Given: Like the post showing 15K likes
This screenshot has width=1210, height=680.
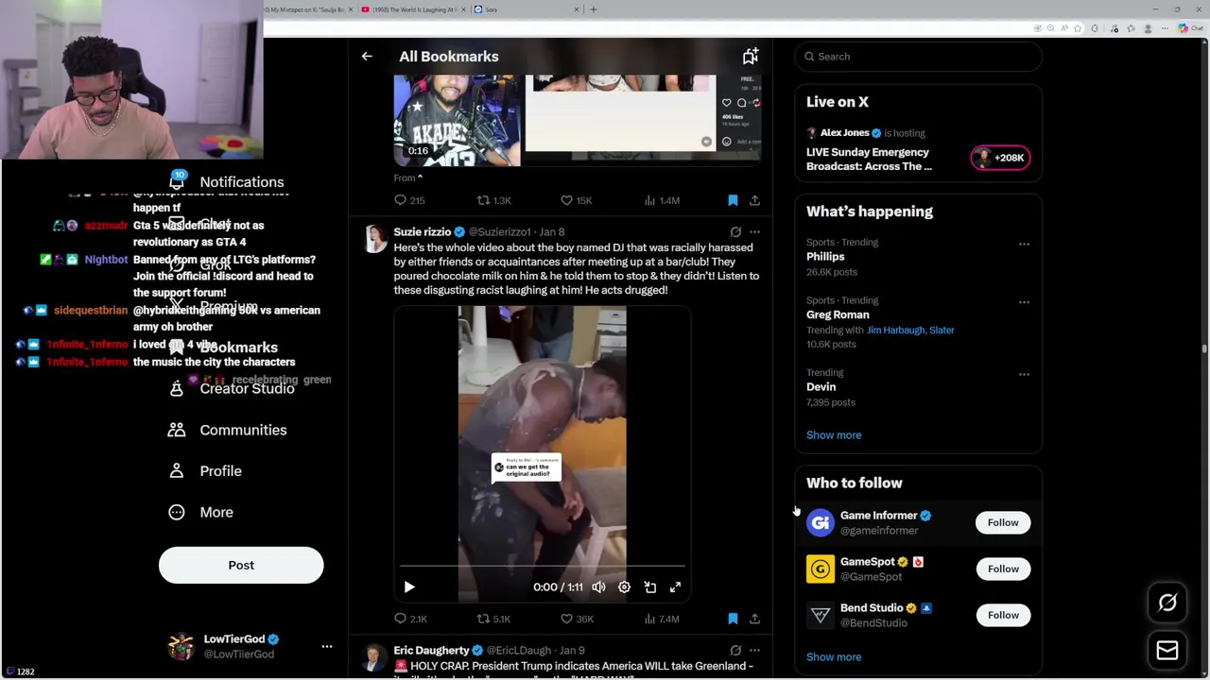Looking at the screenshot, I should point(576,200).
